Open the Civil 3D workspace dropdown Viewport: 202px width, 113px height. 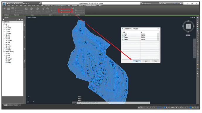[x=32, y=3]
